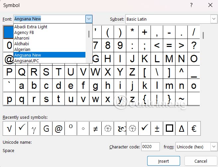Select the hollow square recent symbol
The image size is (218, 167).
click(x=169, y=128)
